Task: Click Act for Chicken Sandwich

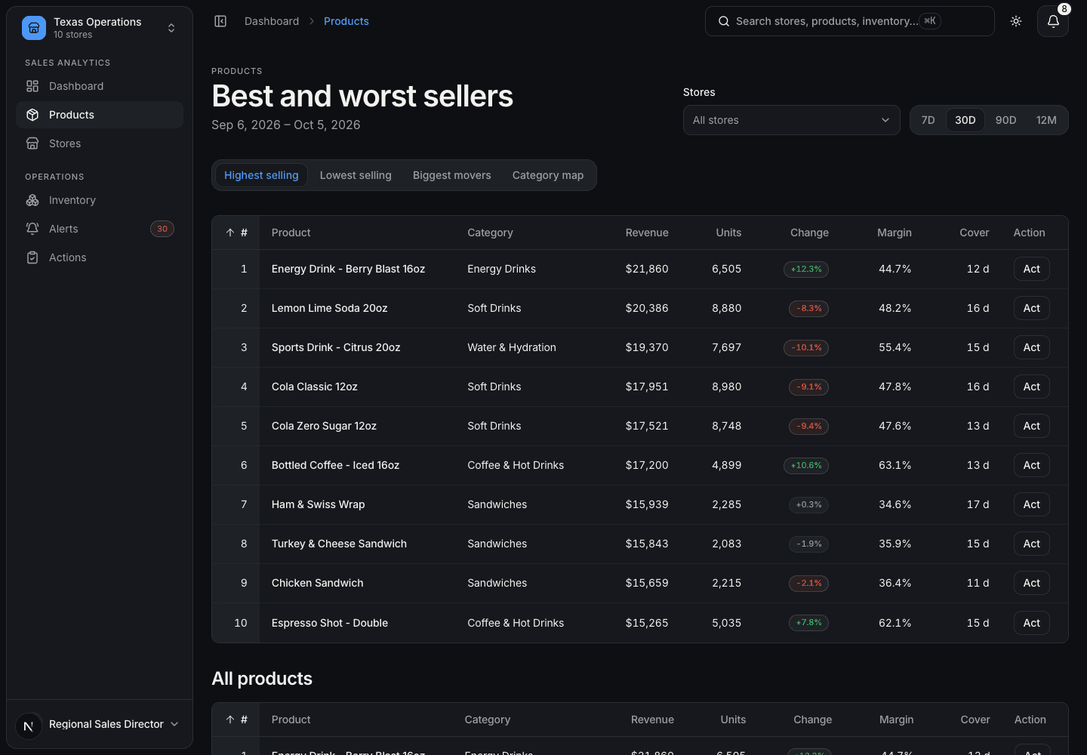Action: point(1031,583)
